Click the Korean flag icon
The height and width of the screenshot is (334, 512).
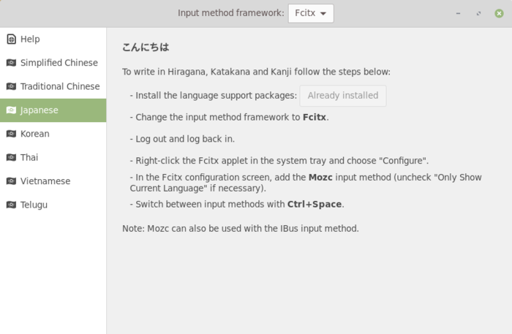point(10,134)
